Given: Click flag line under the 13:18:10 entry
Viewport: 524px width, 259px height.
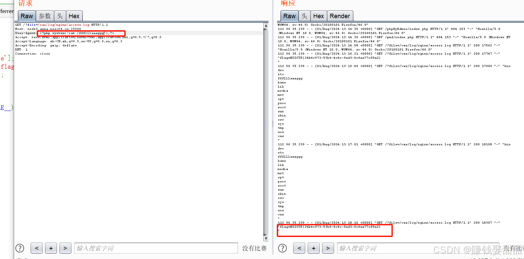Looking at the screenshot, I should (x=329, y=227).
